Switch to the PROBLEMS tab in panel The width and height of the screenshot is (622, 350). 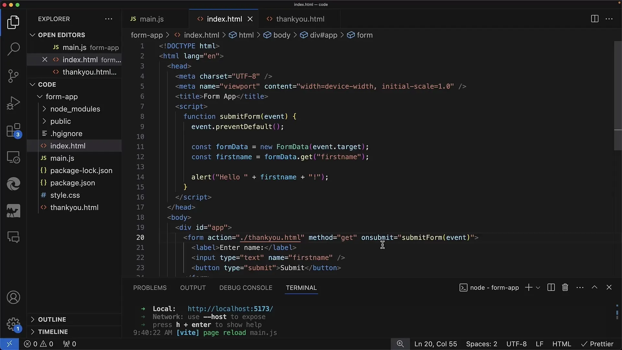[150, 287]
